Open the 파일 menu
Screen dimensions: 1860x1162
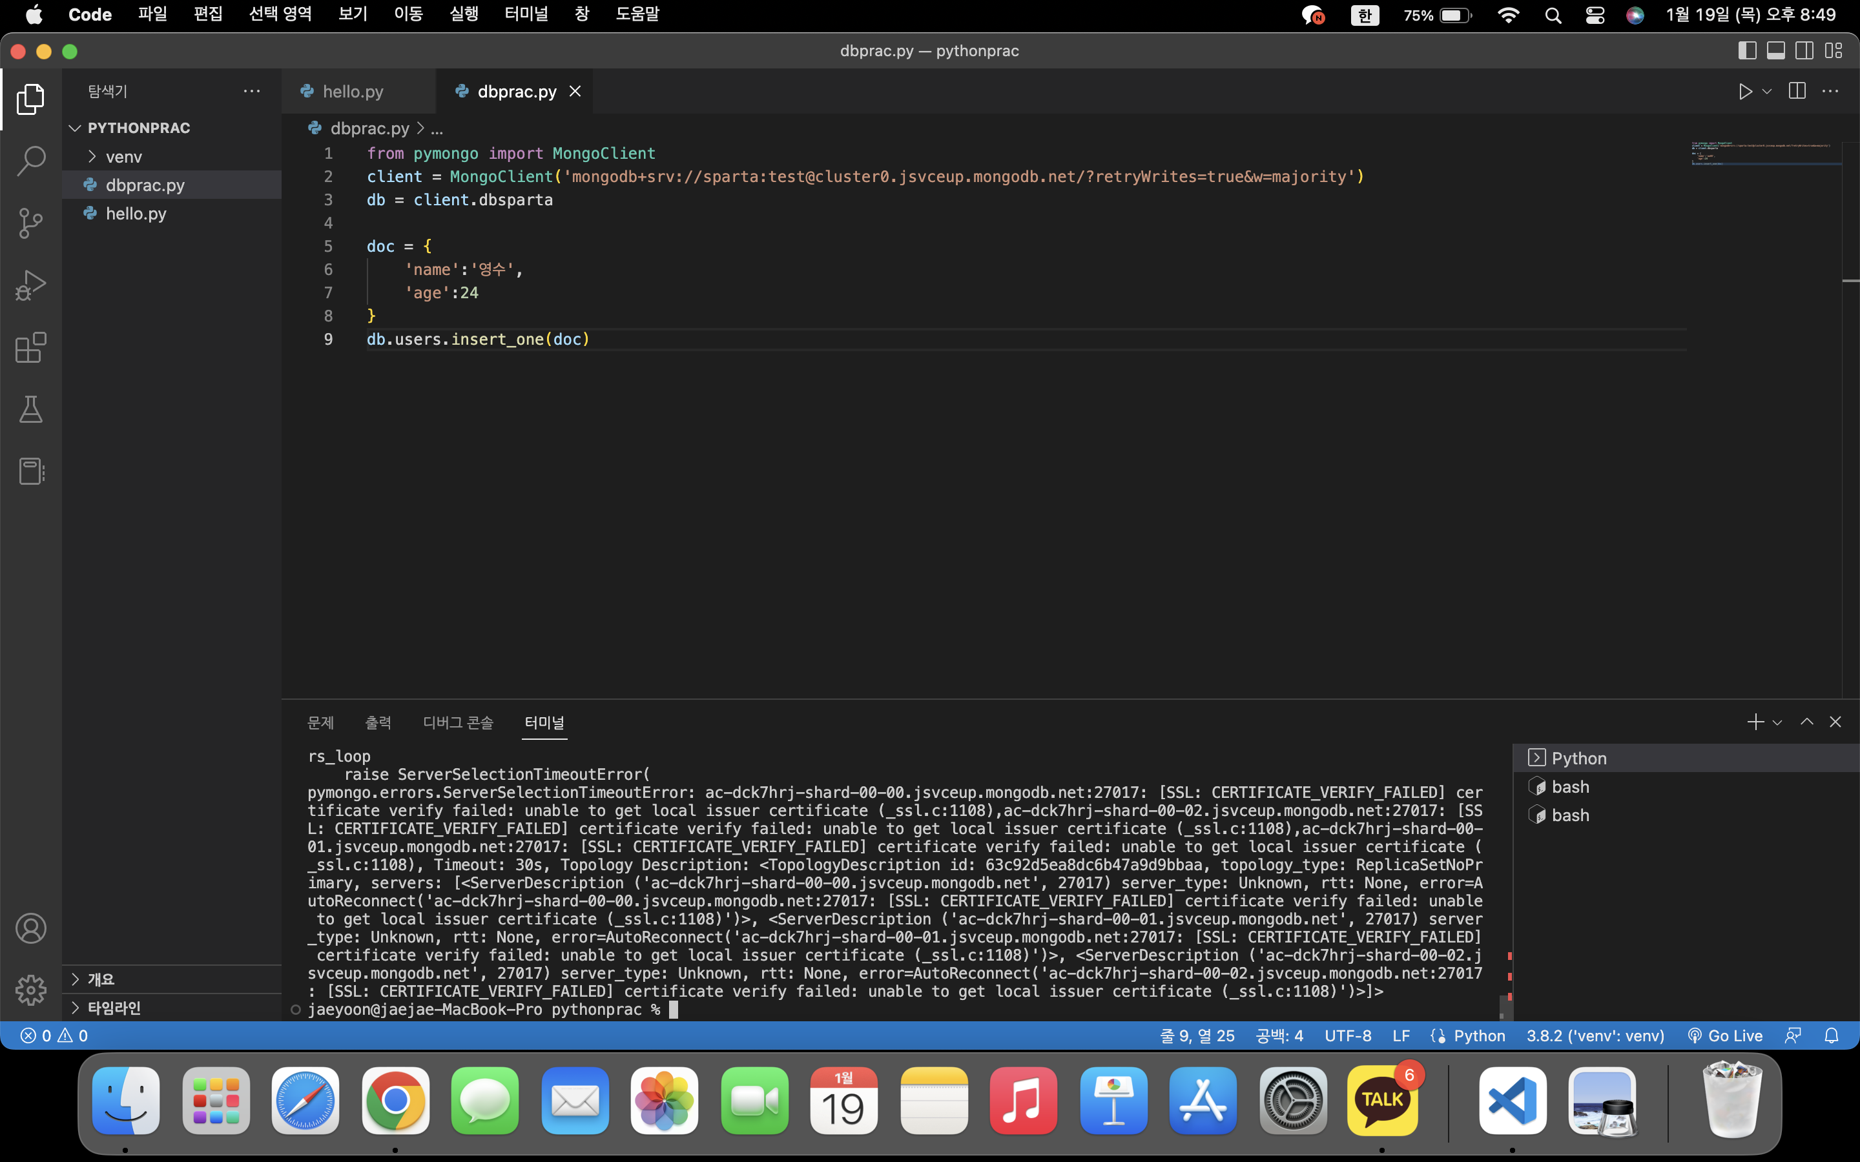(152, 15)
